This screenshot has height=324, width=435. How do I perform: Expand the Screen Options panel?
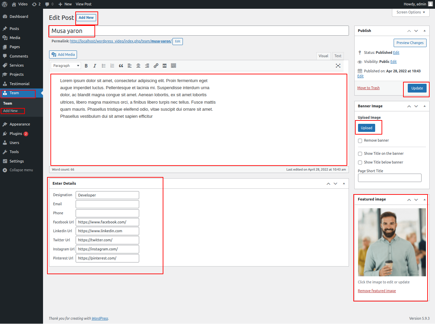point(410,12)
